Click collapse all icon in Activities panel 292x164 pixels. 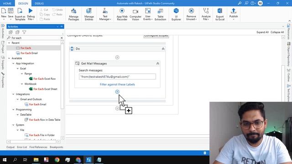(17, 32)
